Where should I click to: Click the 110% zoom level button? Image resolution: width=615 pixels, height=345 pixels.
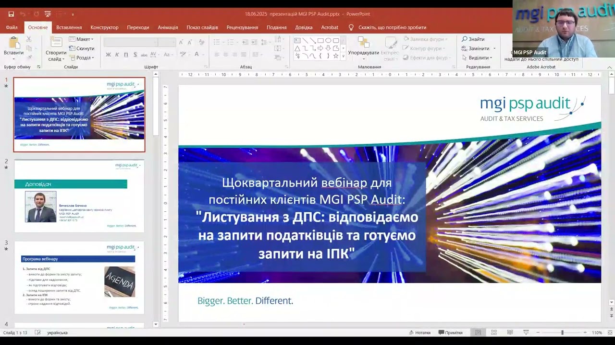click(597, 333)
